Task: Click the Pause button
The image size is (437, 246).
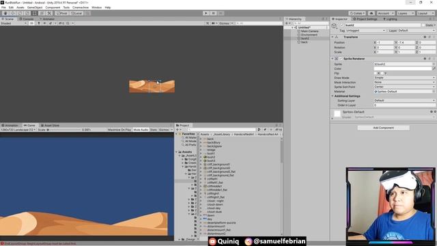Action: pos(214,13)
